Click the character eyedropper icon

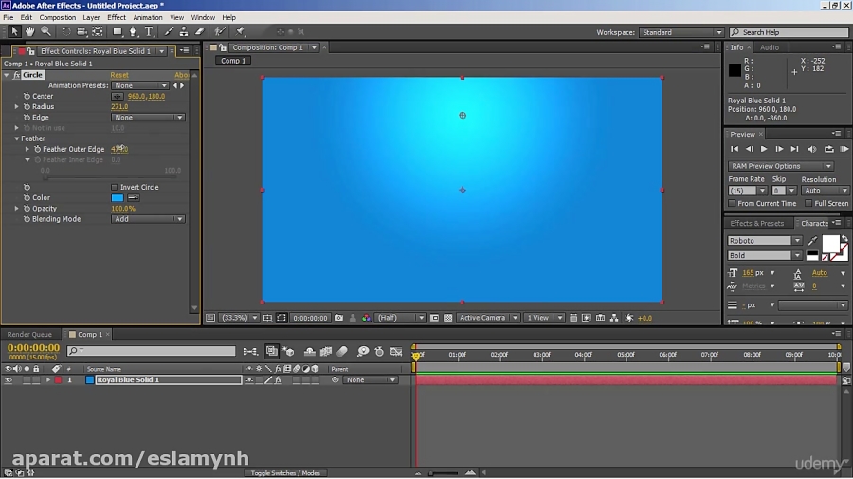(x=812, y=241)
